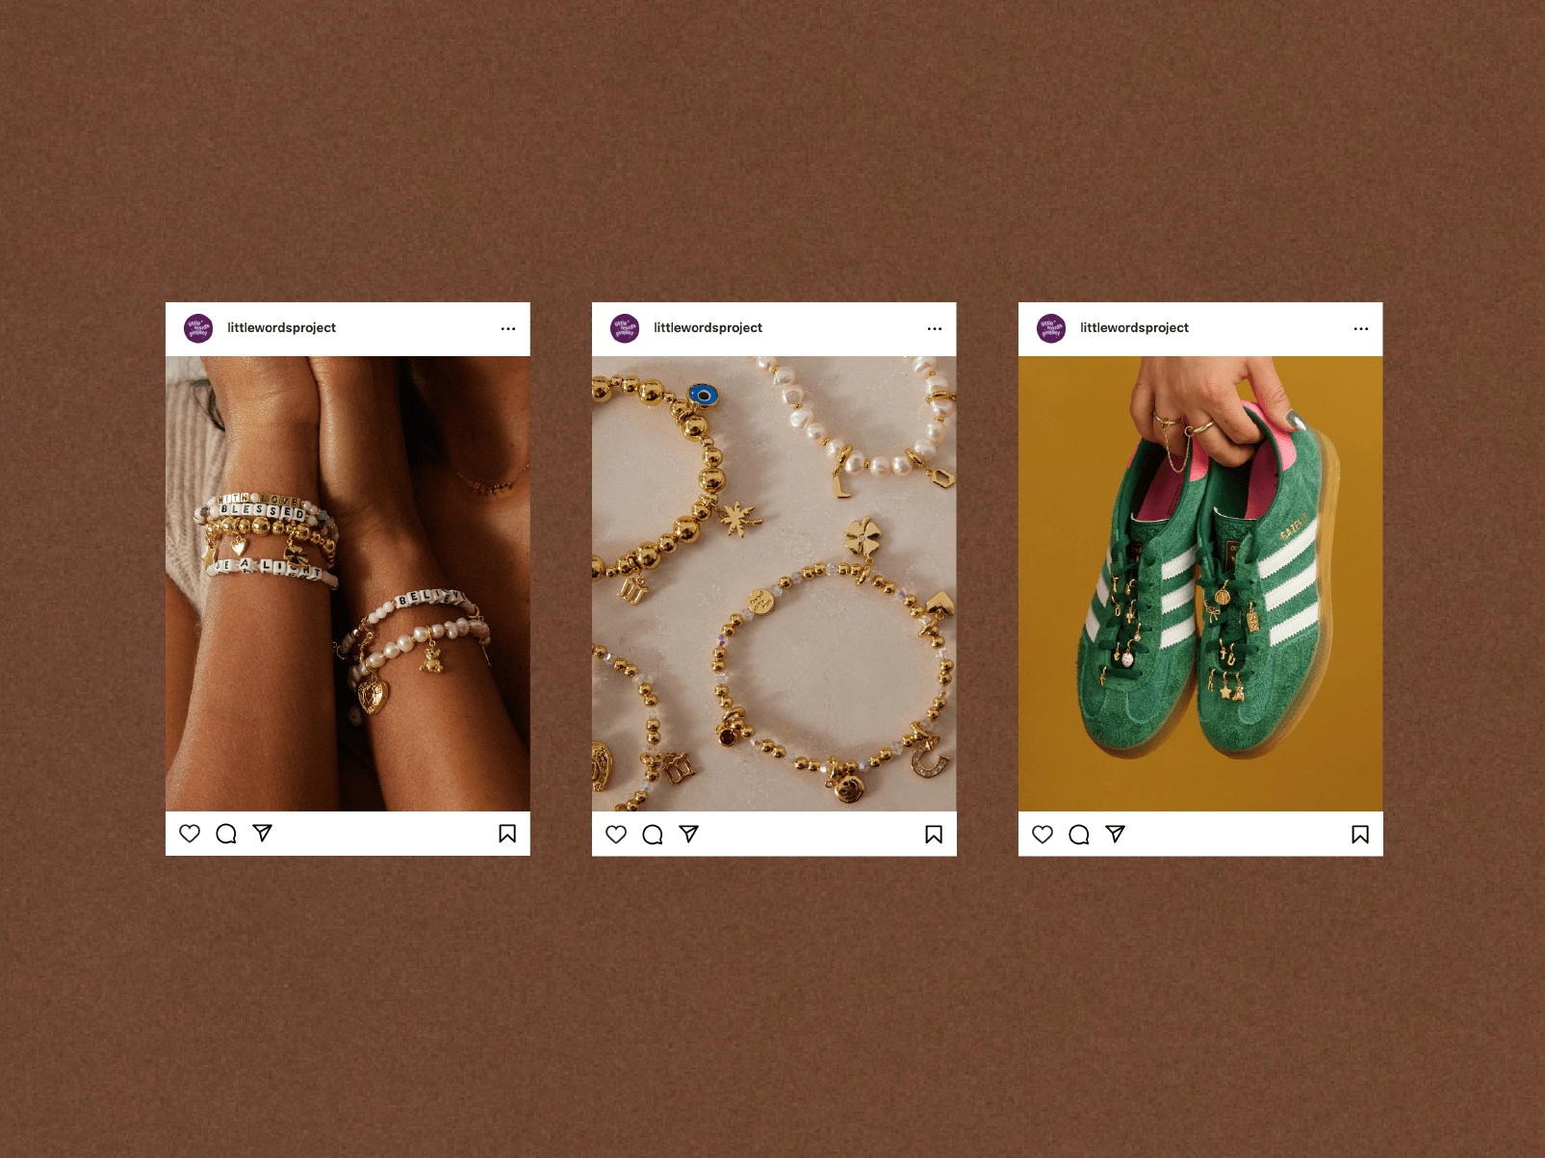Comment on the green sneakers post
Screen dimensions: 1545x1158
[1079, 835]
